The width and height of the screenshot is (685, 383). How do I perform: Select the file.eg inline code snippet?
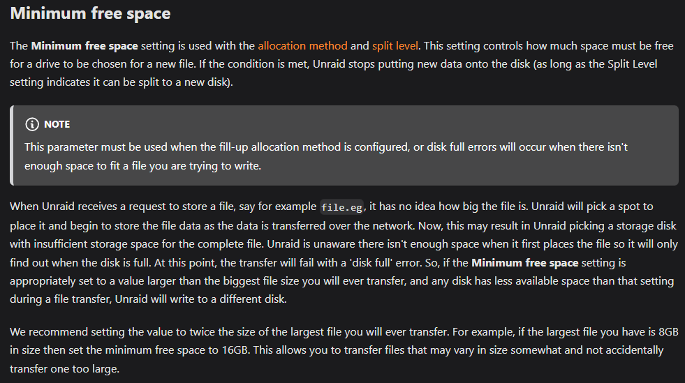tap(341, 206)
